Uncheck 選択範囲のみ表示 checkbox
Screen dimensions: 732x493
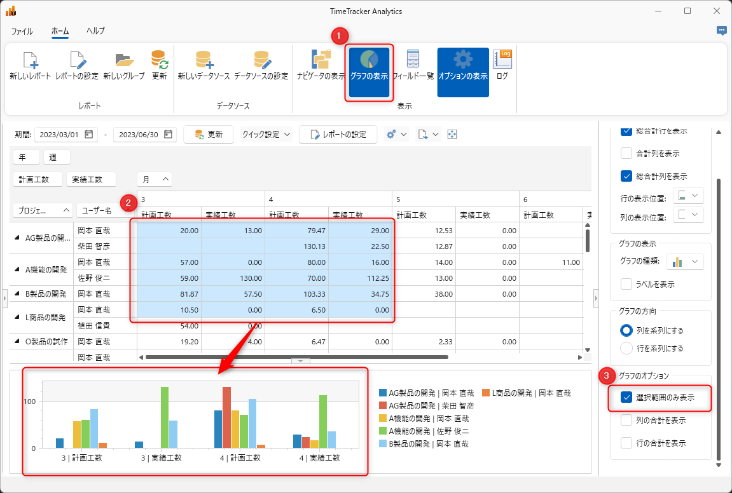pyautogui.click(x=626, y=397)
